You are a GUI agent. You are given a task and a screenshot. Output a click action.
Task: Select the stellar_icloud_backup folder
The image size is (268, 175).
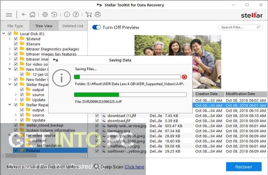tap(44, 125)
